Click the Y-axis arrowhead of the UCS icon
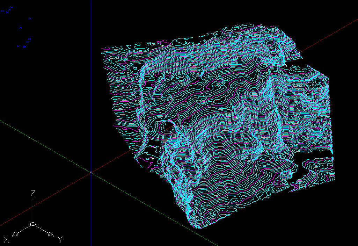Viewport: 358px width, 246px height. pyautogui.click(x=51, y=234)
